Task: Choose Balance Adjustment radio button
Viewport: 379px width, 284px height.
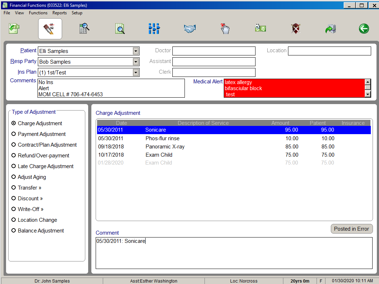Action: coord(14,230)
